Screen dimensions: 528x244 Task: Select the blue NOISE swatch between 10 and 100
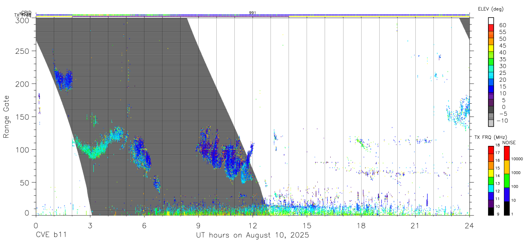click(x=507, y=194)
